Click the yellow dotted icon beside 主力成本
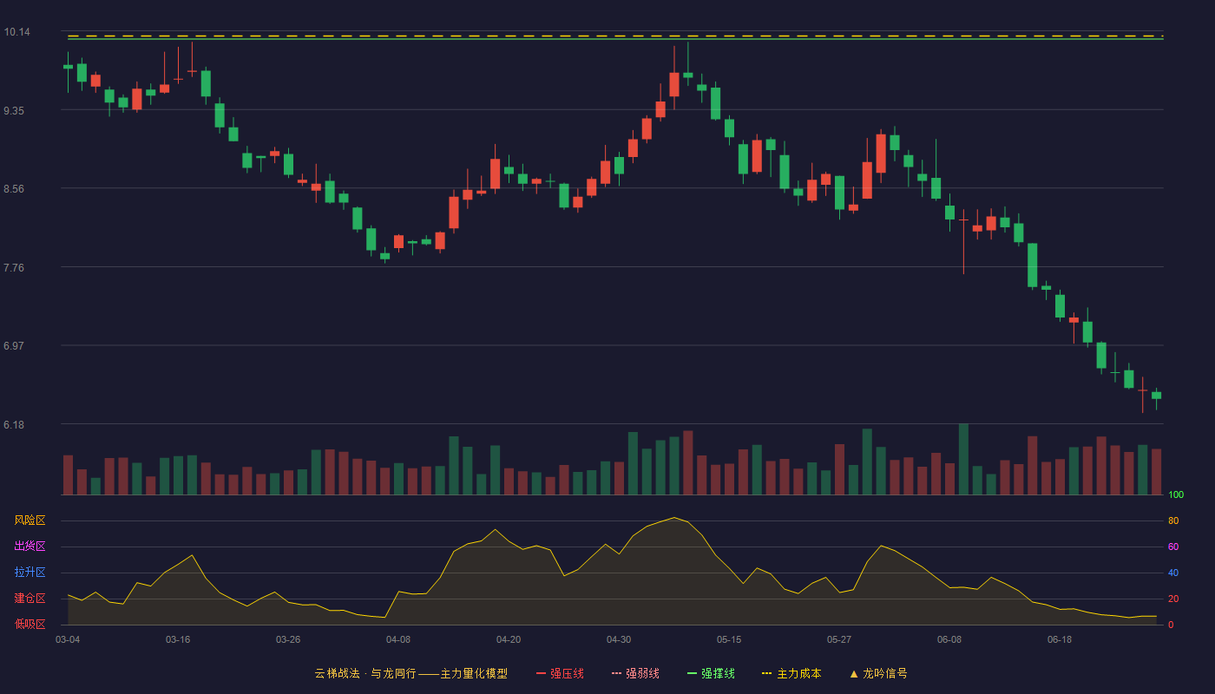The image size is (1215, 694). pos(767,673)
